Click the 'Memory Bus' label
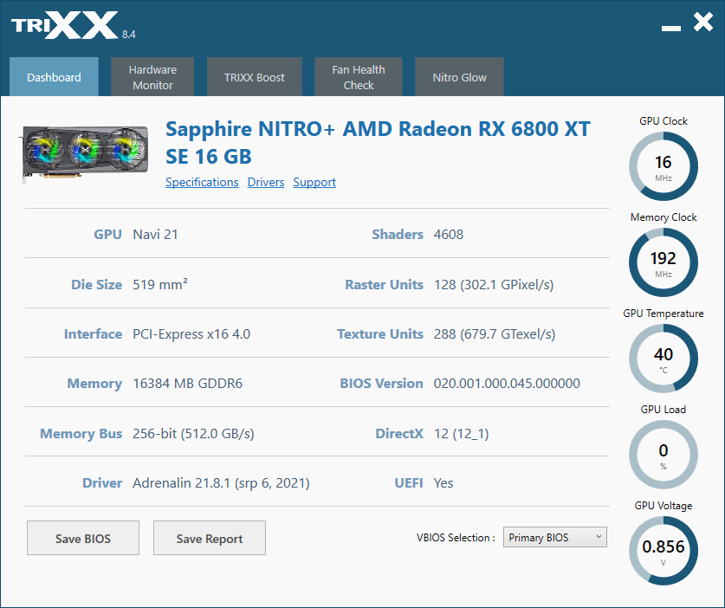 click(81, 434)
